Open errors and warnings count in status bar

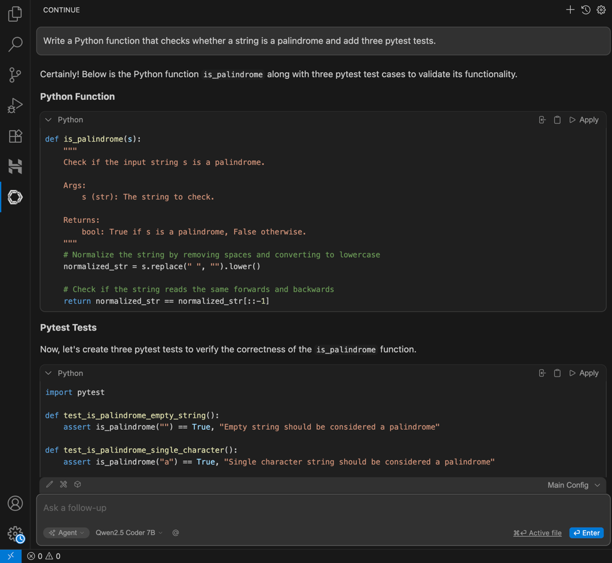[x=44, y=556]
